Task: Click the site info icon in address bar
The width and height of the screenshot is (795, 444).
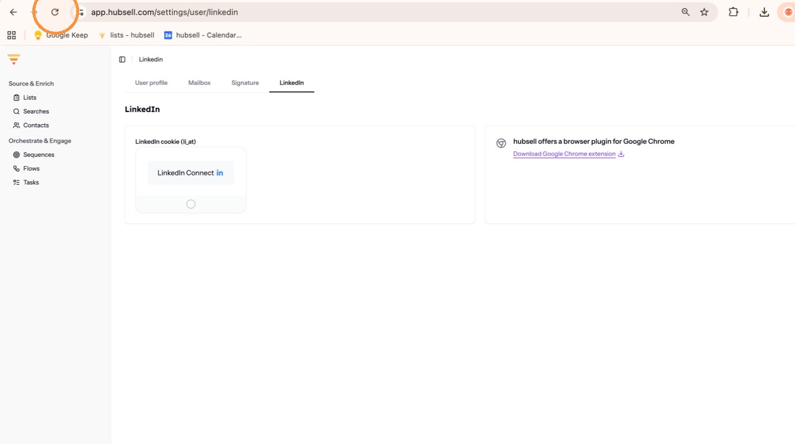Action: [80, 12]
